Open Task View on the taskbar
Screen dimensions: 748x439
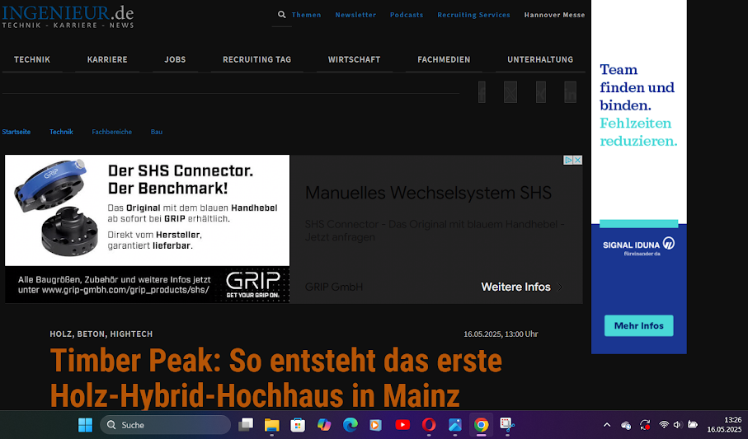[246, 425]
